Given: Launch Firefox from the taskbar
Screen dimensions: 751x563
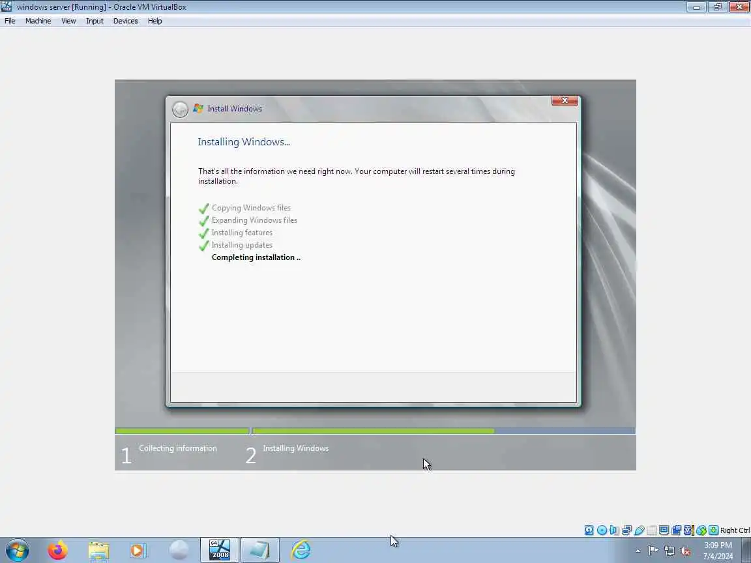Looking at the screenshot, I should point(57,550).
